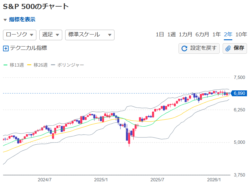The height and width of the screenshot is (184, 250).
Task: Open the 週足 interval dropdown
Action: [50, 35]
